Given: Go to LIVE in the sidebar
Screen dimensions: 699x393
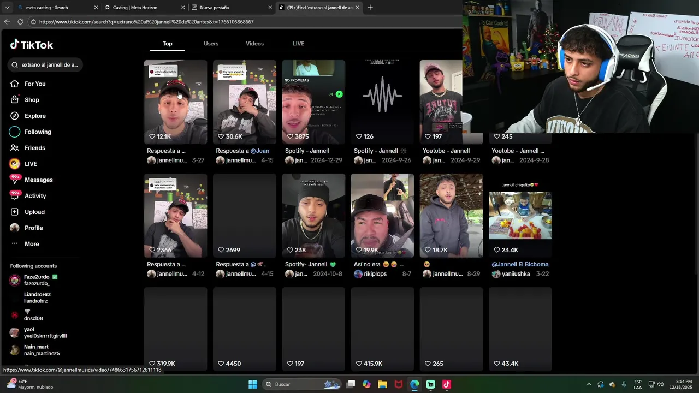Looking at the screenshot, I should point(31,164).
